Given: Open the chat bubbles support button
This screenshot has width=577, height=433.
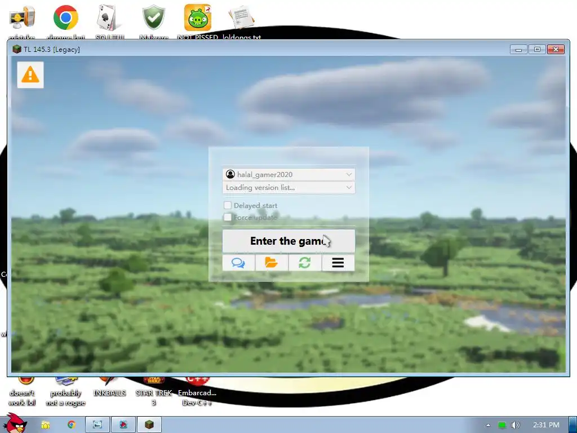Looking at the screenshot, I should click(238, 263).
